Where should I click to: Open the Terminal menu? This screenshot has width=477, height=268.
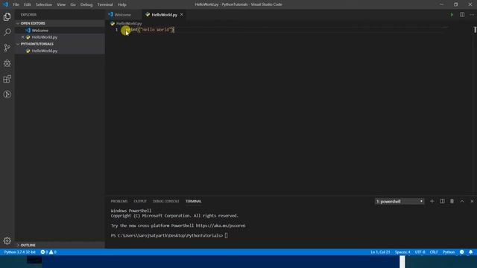tap(105, 4)
